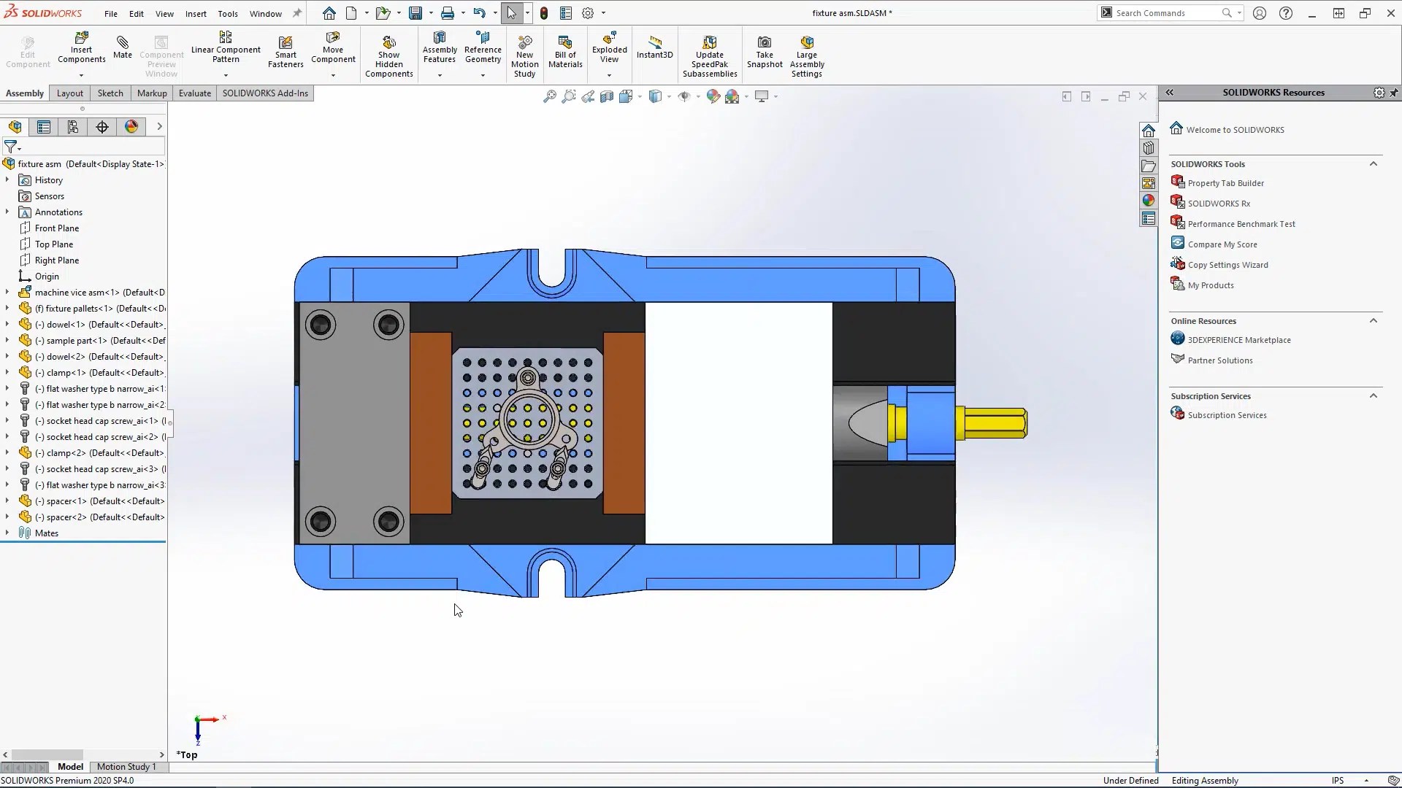This screenshot has height=788, width=1402.
Task: Collapse the SOLIDWORKS Tools section
Action: click(1373, 164)
